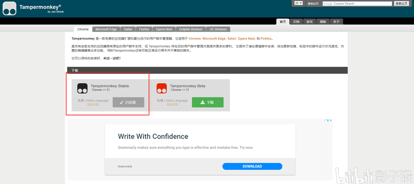Click the gray 已安装 installed button

coord(129,102)
